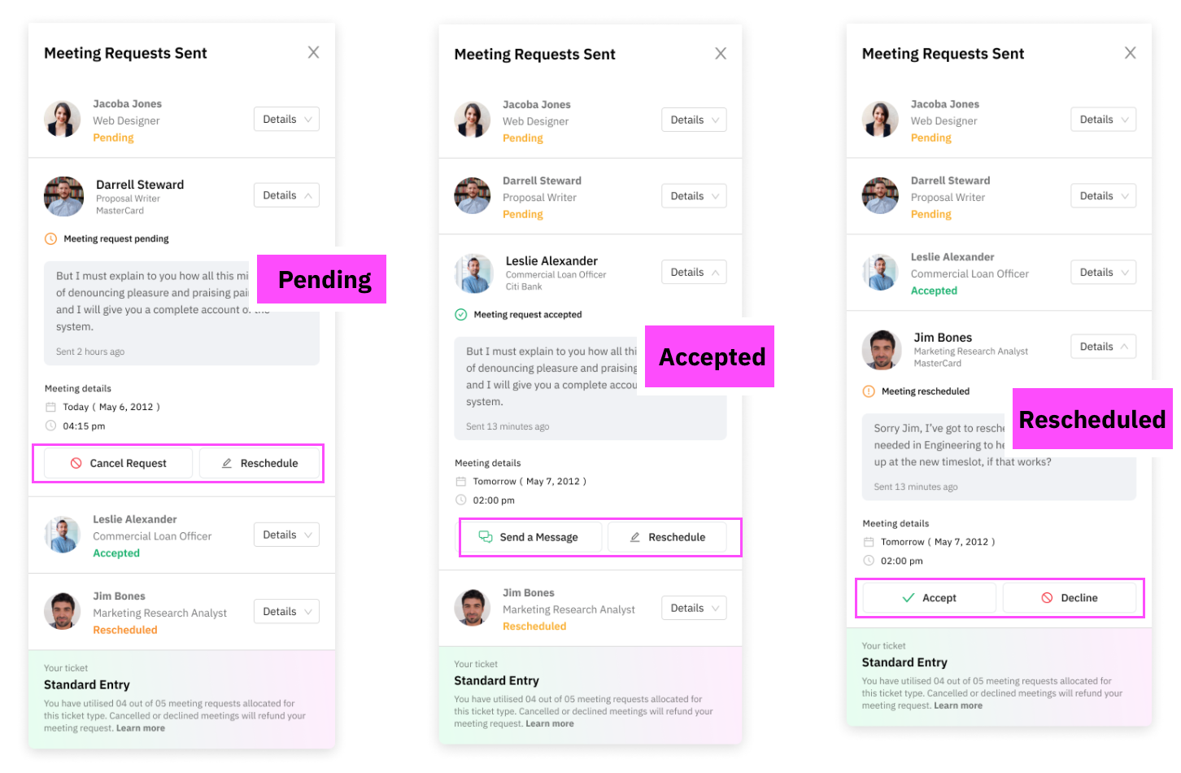The height and width of the screenshot is (773, 1181).
Task: Collapse Leslie Alexander Details in middle panel
Action: click(x=694, y=272)
